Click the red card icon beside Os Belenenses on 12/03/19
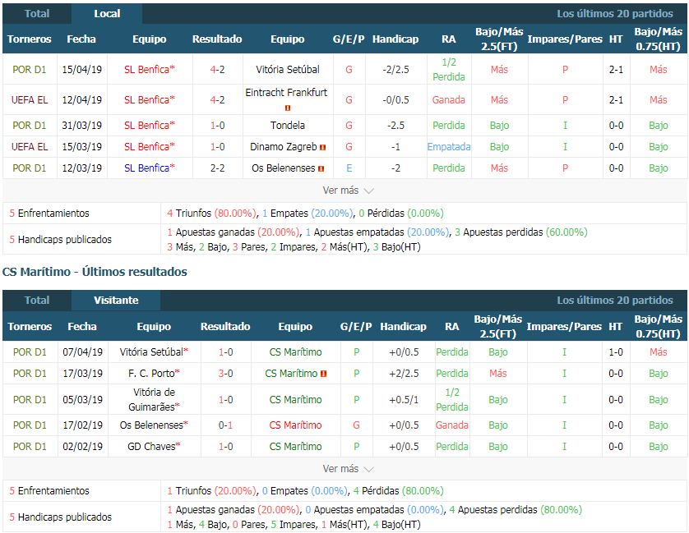 (x=321, y=168)
